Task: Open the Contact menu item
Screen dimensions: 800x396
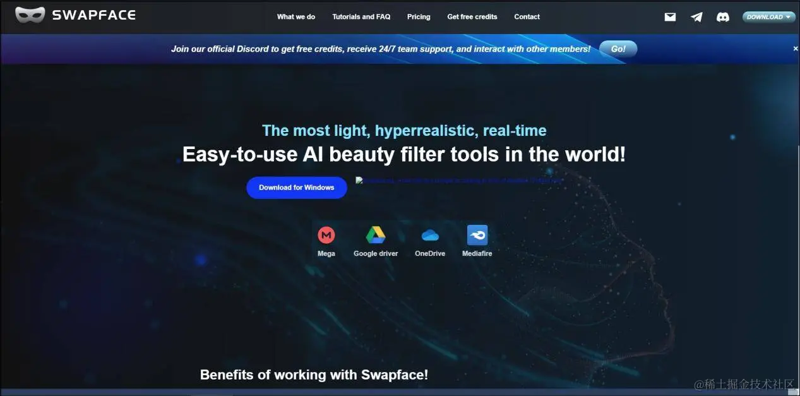Action: [527, 17]
